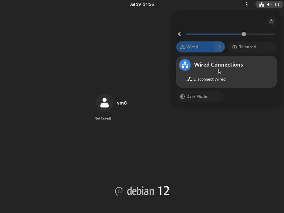The height and width of the screenshot is (213, 284).
Task: Switch the Balanced power mode toggle
Action: point(252,47)
